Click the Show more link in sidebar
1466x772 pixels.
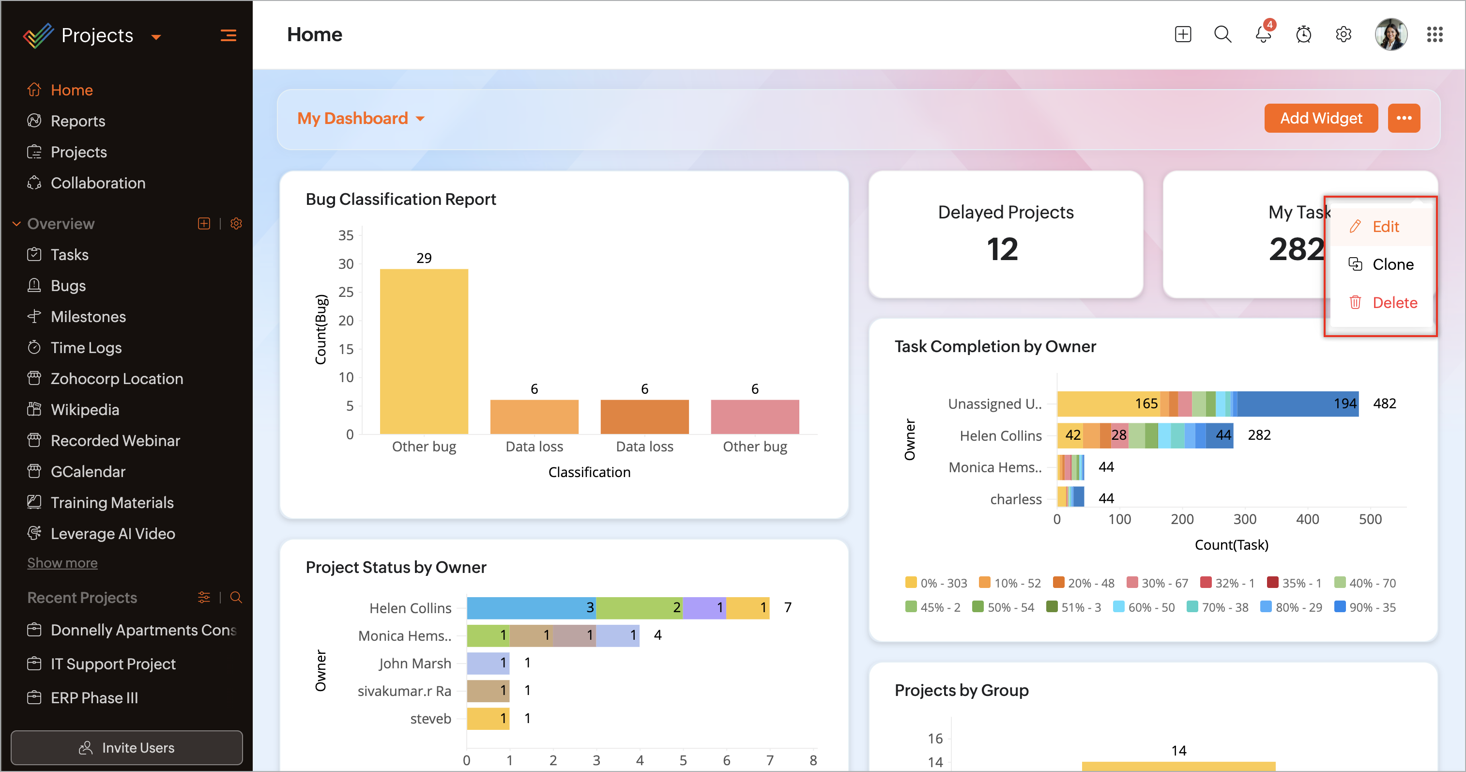62,562
